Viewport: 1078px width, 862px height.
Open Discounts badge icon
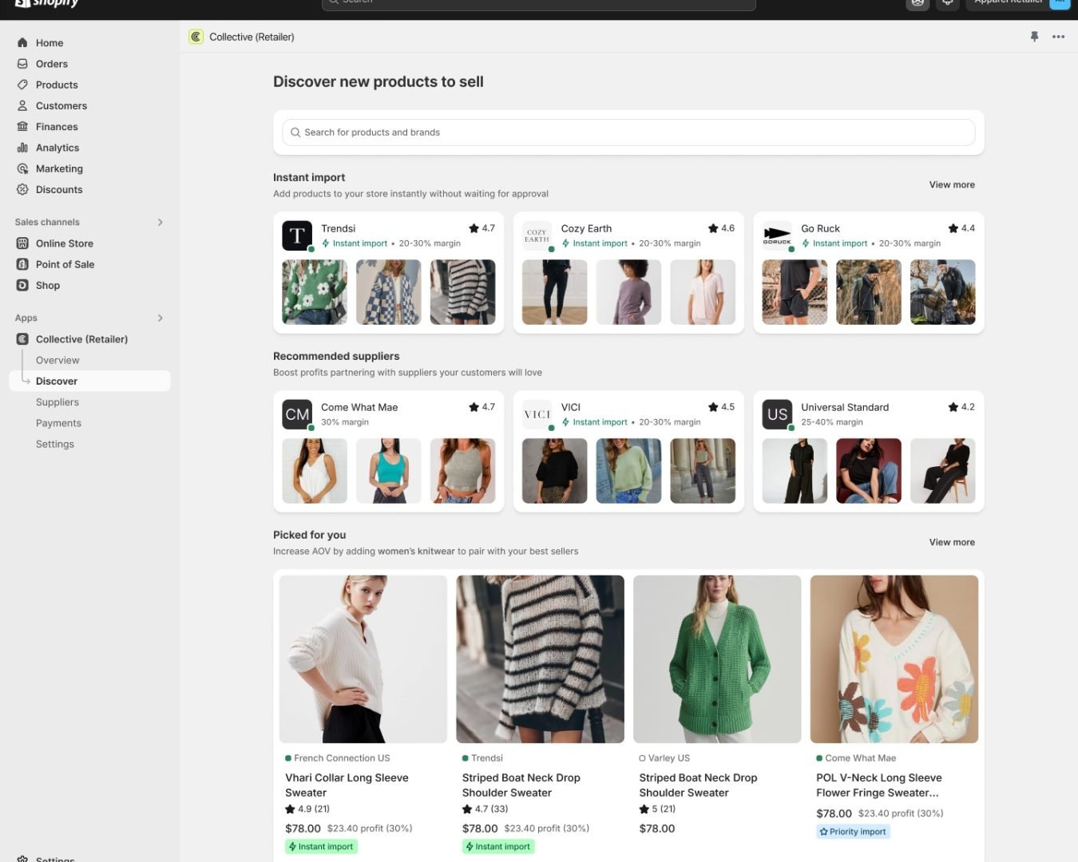pos(22,189)
